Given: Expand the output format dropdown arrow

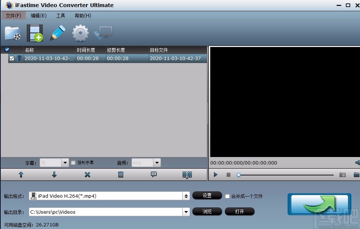Looking at the screenshot, I should (x=186, y=195).
